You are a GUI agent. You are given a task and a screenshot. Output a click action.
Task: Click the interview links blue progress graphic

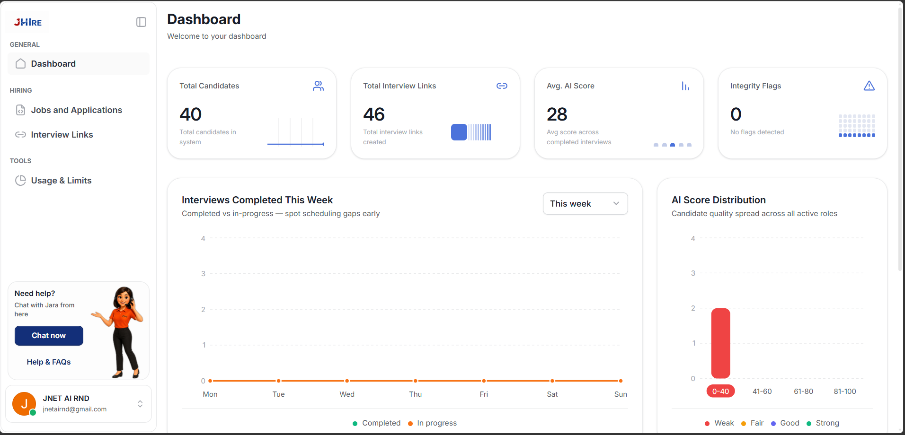point(471,132)
